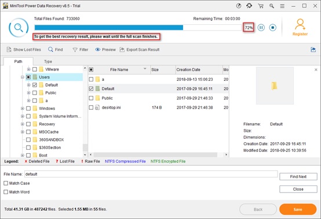Viewport: 321px width, 219px height.
Task: Switch to the Type tab
Action: pos(48,62)
